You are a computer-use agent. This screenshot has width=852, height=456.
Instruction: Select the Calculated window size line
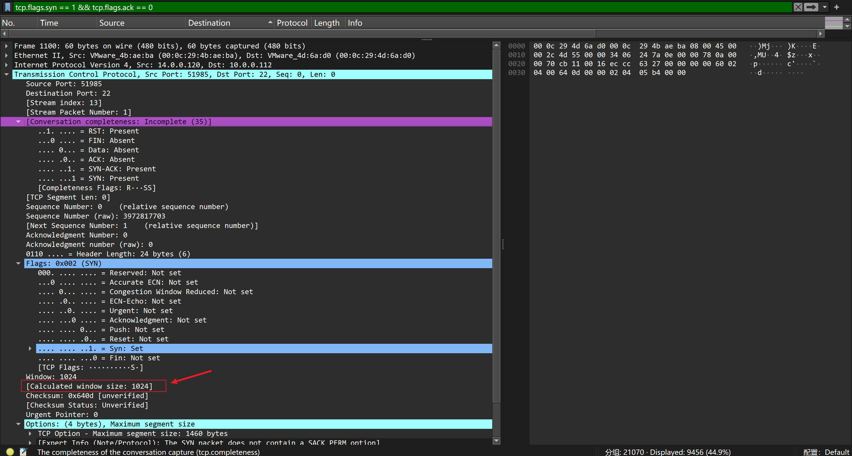point(89,386)
